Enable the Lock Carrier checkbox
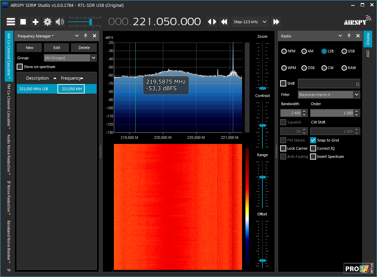Viewport: 377px width, 277px height. pyautogui.click(x=283, y=148)
